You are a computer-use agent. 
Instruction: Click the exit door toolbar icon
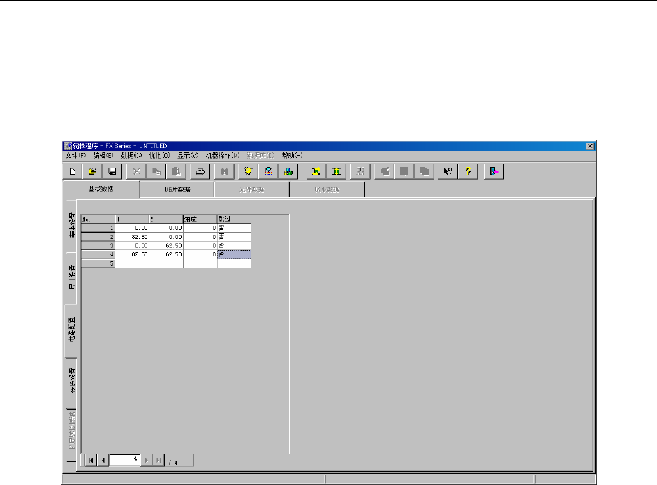coord(494,171)
